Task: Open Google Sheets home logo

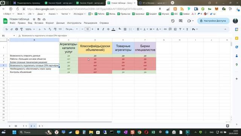Action: tap(5, 21)
